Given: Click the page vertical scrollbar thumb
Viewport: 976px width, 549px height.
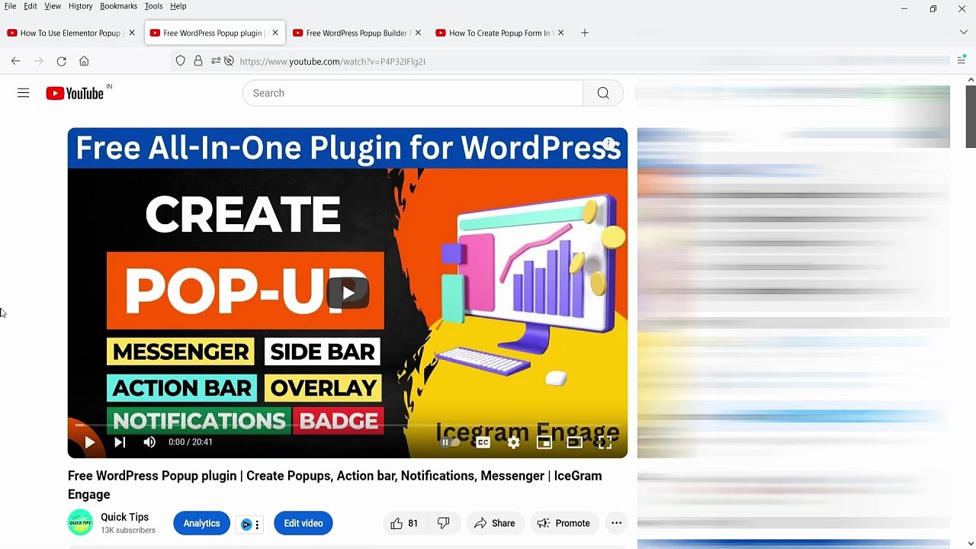Looking at the screenshot, I should point(971,117).
